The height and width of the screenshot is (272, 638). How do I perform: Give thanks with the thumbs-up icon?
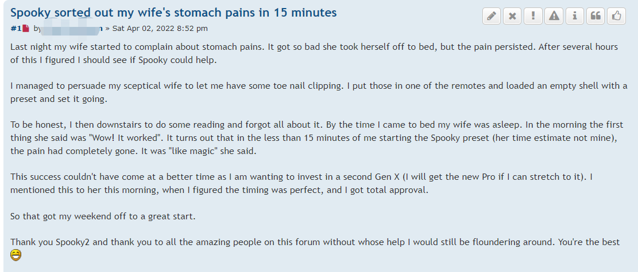pyautogui.click(x=616, y=16)
